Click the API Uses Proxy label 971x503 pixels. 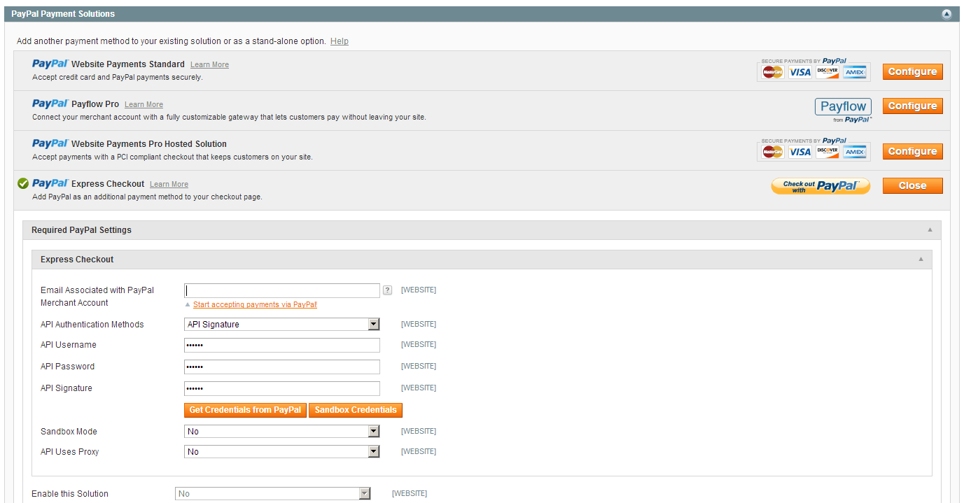[x=70, y=452]
